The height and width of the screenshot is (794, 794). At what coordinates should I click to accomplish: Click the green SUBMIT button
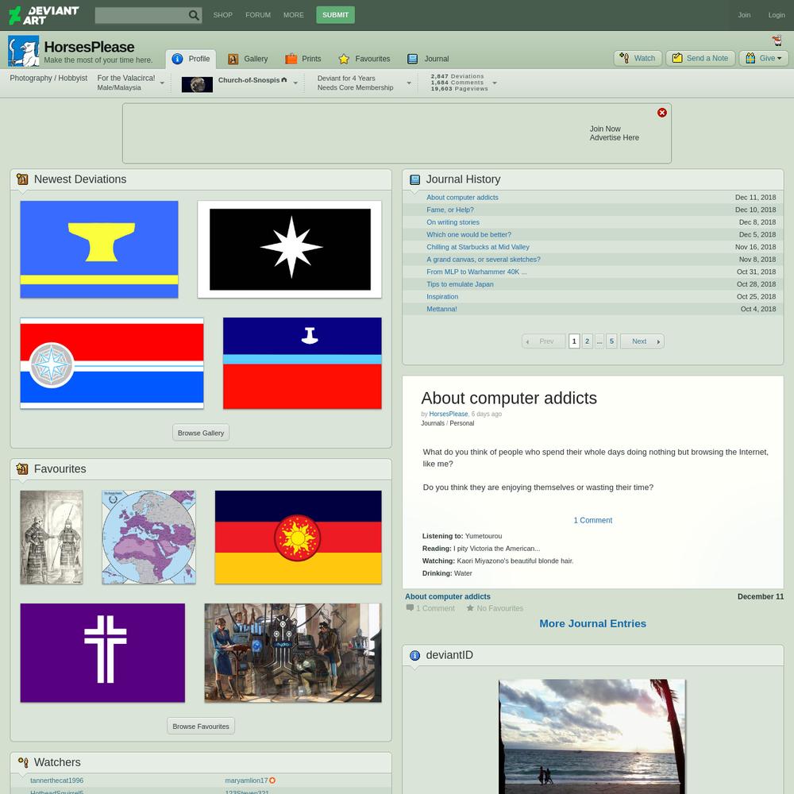click(335, 15)
